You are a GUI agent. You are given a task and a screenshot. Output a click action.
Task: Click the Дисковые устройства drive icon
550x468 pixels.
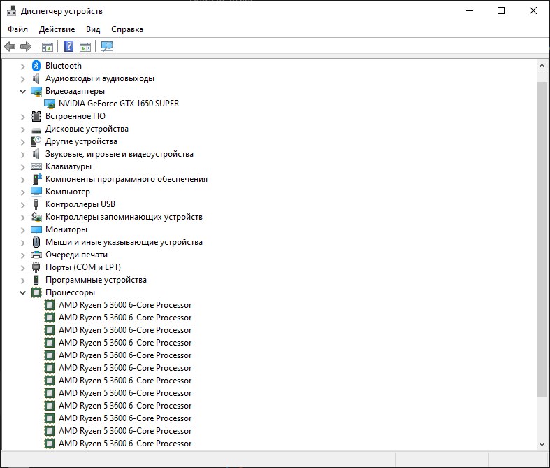click(36, 129)
